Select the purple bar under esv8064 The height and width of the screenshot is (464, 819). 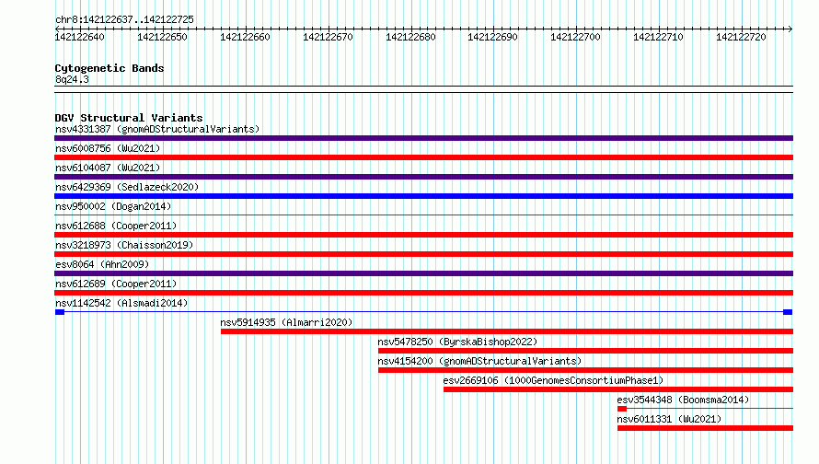[x=423, y=273]
